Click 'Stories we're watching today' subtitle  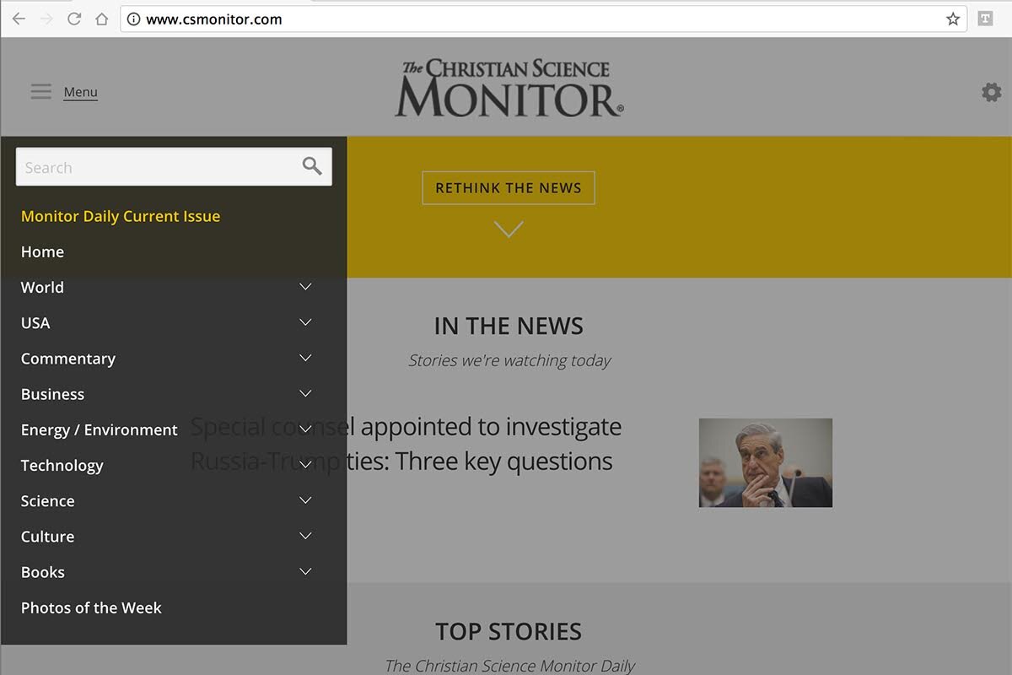tap(509, 360)
